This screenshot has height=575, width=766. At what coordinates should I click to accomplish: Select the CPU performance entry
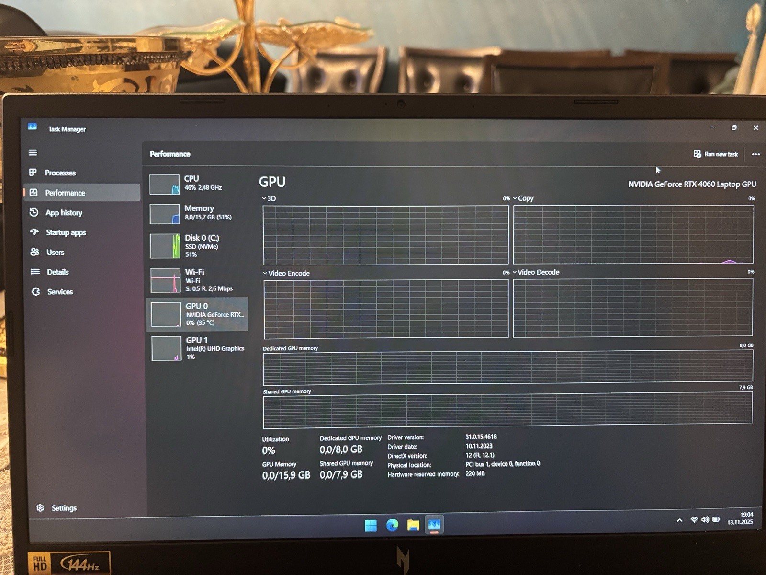[196, 184]
